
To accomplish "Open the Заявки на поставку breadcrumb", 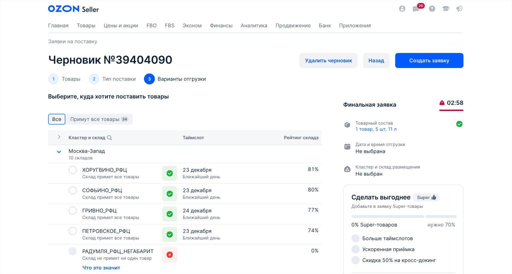I will tap(73, 42).
